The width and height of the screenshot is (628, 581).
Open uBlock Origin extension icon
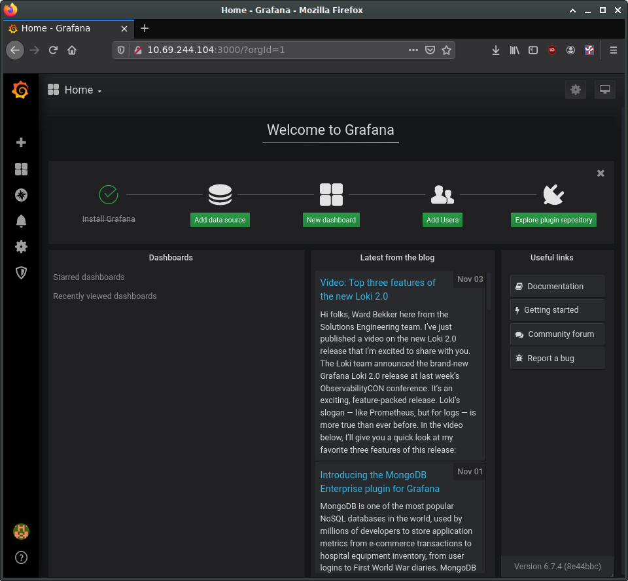pos(552,50)
